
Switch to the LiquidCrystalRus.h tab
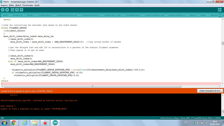[177, 15]
